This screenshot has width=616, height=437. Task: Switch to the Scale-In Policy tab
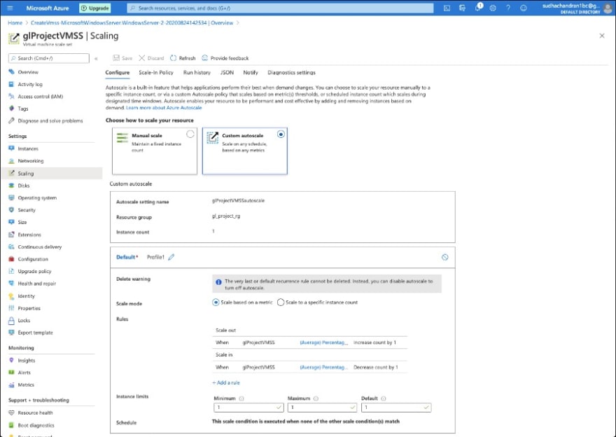point(156,73)
